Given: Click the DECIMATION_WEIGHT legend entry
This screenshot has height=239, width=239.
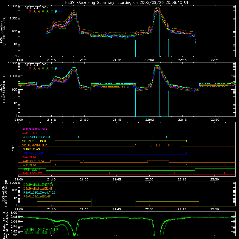Looking at the screenshot, I should 38,189.
